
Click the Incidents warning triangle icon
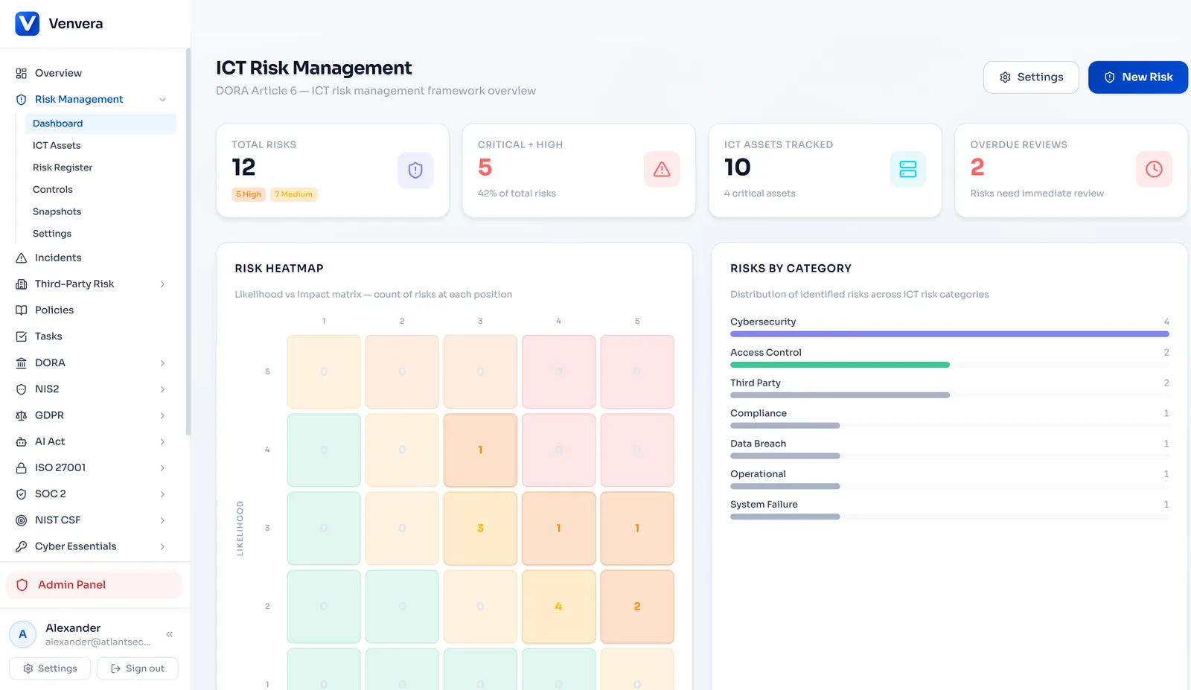(x=22, y=258)
